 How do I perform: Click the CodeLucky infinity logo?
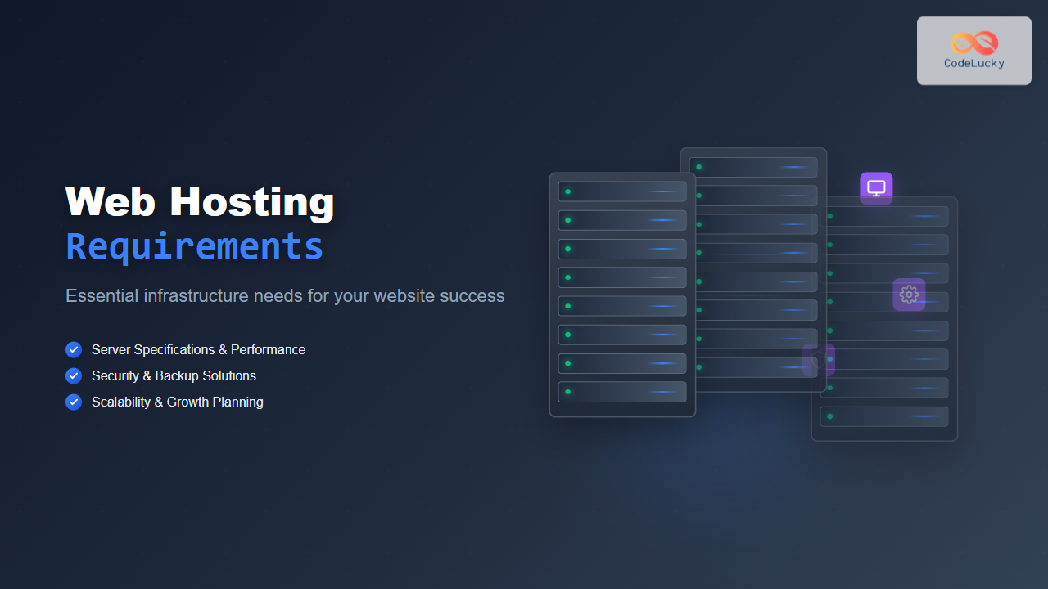(974, 43)
